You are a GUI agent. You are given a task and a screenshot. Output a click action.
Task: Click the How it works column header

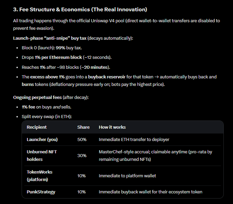coord(112,127)
